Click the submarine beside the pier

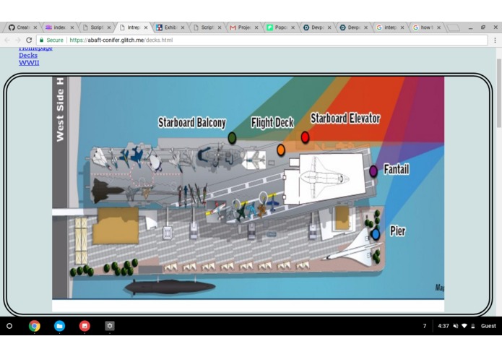170,287
